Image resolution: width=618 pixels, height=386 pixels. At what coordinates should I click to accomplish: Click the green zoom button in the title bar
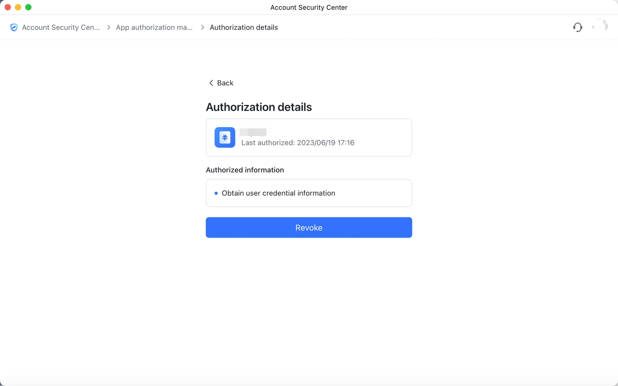[x=28, y=7]
